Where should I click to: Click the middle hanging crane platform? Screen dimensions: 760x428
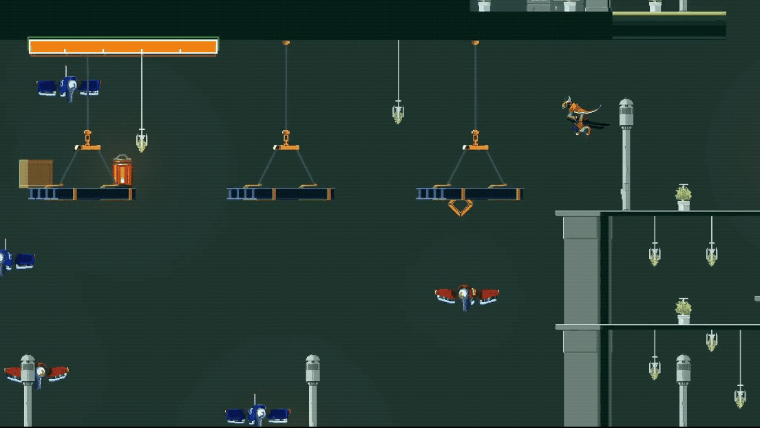pyautogui.click(x=280, y=194)
